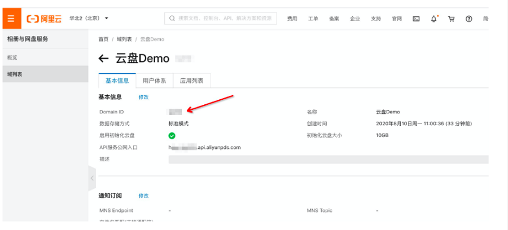Open 概览 in the sidebar
Image resolution: width=508 pixels, height=230 pixels.
click(x=12, y=57)
